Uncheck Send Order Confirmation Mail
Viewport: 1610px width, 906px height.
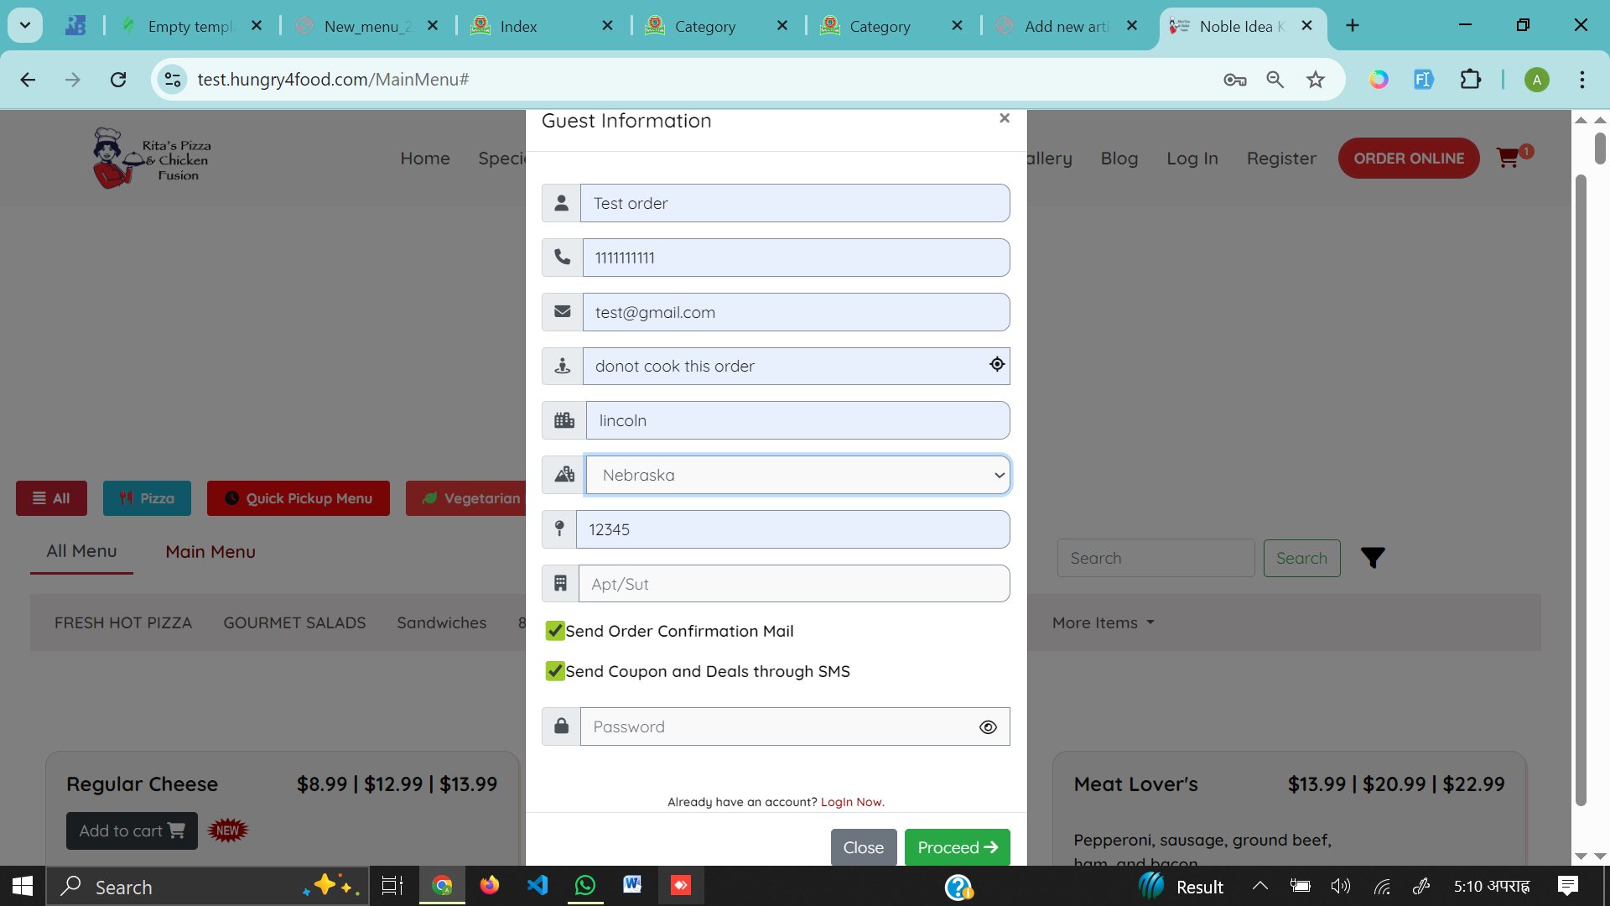(x=554, y=631)
